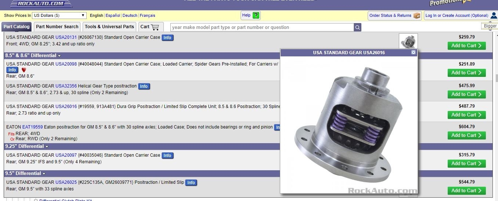Image resolution: width=498 pixels, height=201 pixels.
Task: Open part link USA26016
Action: [66, 107]
